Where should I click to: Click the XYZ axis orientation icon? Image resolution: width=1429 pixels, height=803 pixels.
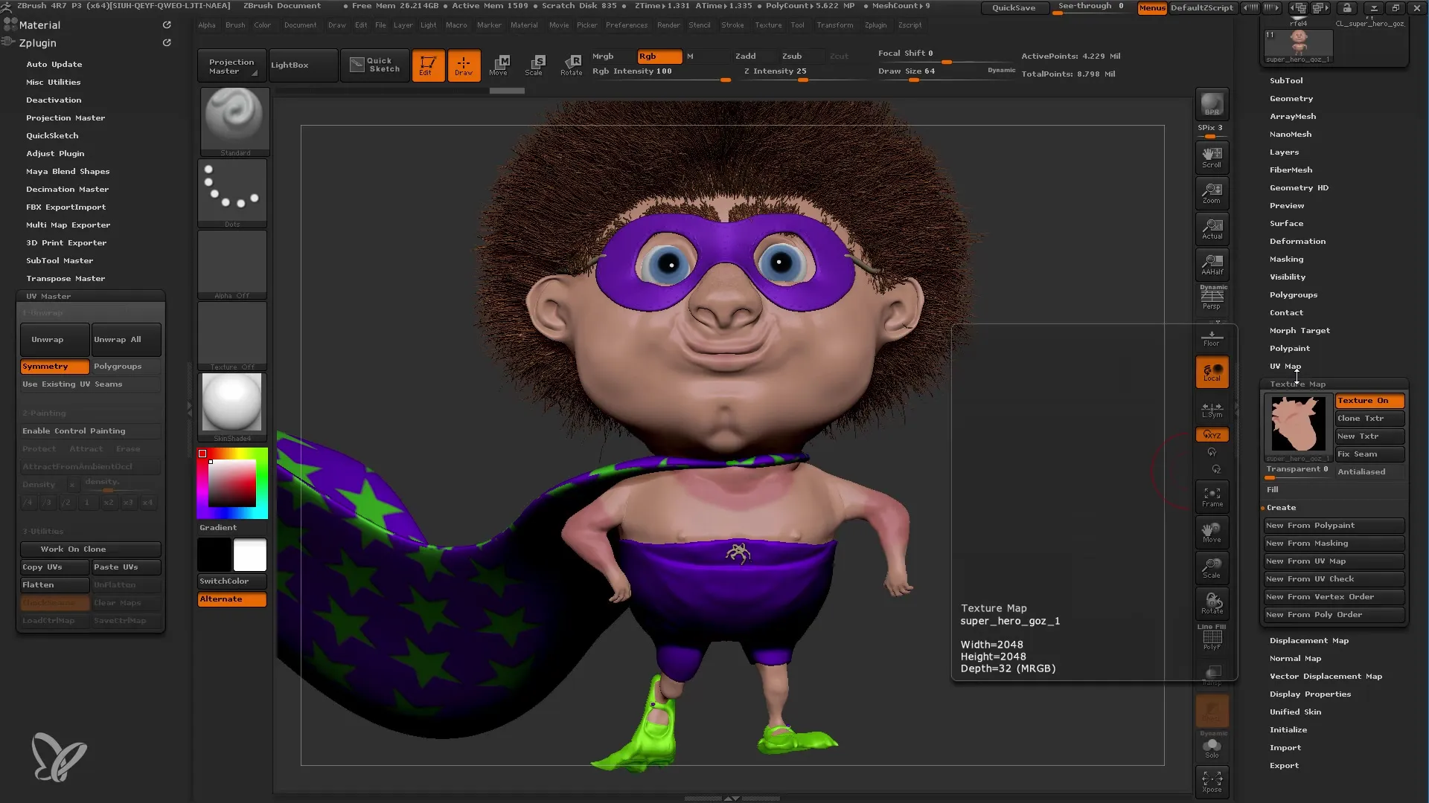coord(1211,435)
